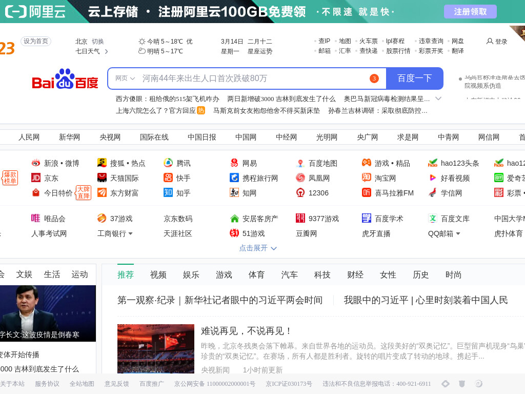
Task: Expand the seven-day weather chevron
Action: point(107,52)
